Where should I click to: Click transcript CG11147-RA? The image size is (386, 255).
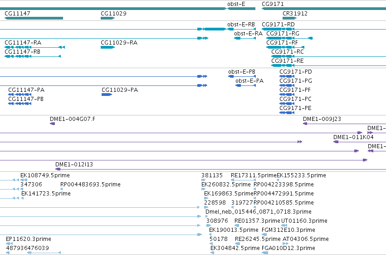35,47
